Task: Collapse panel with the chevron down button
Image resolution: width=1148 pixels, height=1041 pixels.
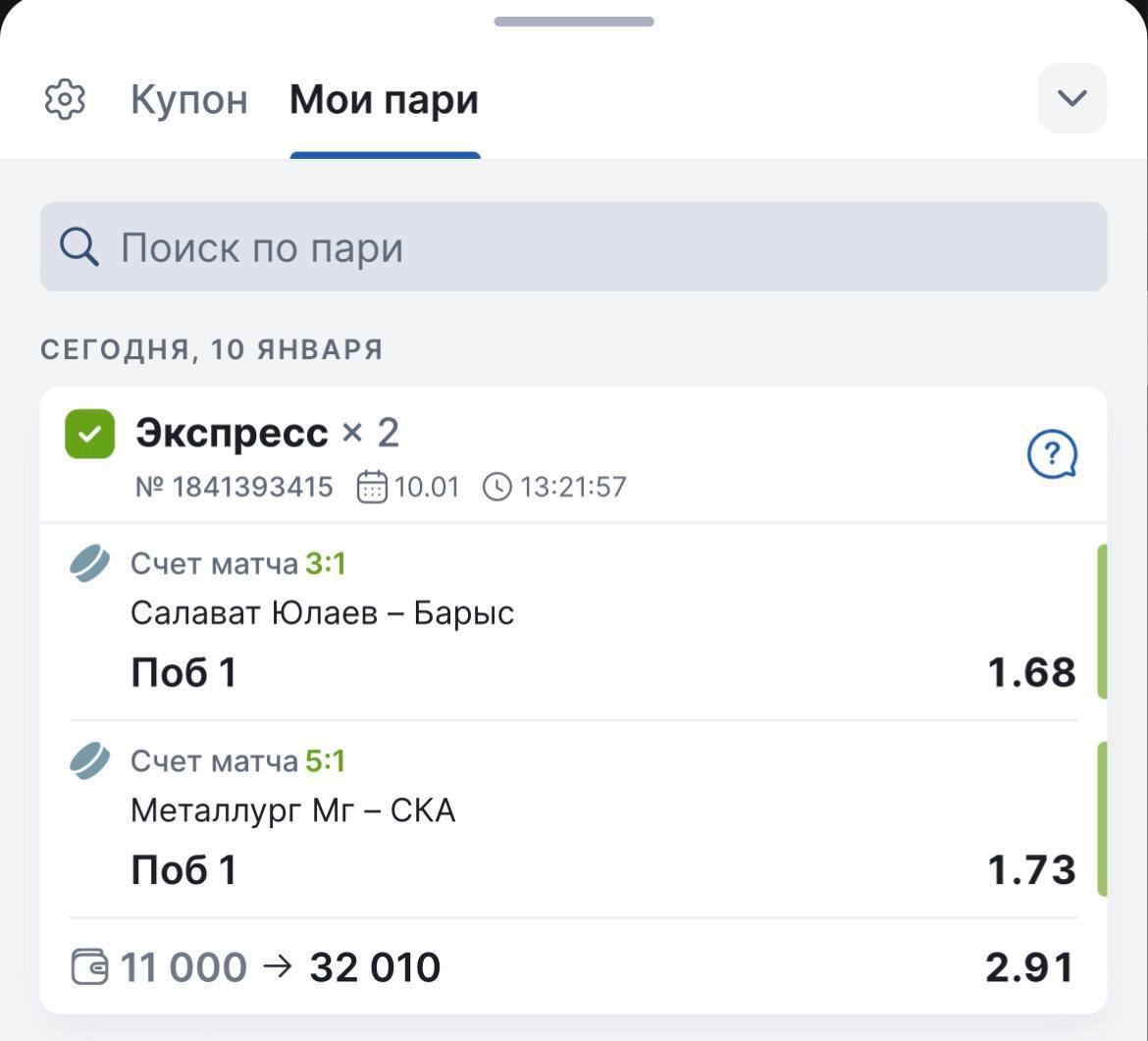Action: pyautogui.click(x=1071, y=98)
